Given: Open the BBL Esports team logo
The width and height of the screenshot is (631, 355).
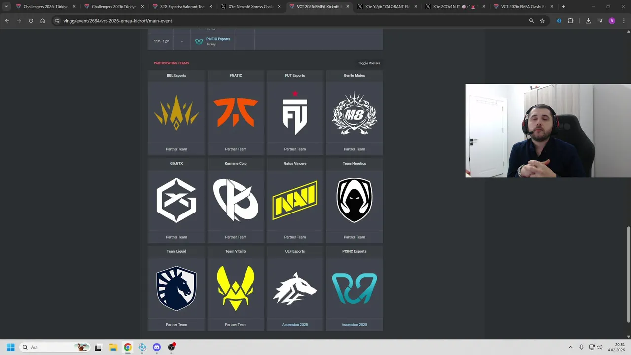Looking at the screenshot, I should click(176, 112).
